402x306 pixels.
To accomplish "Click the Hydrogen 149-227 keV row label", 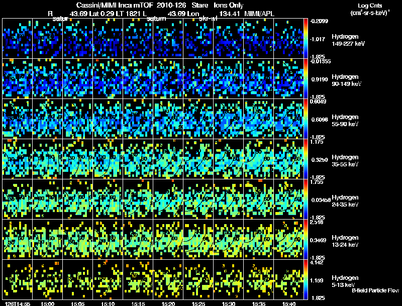I will tap(348, 40).
